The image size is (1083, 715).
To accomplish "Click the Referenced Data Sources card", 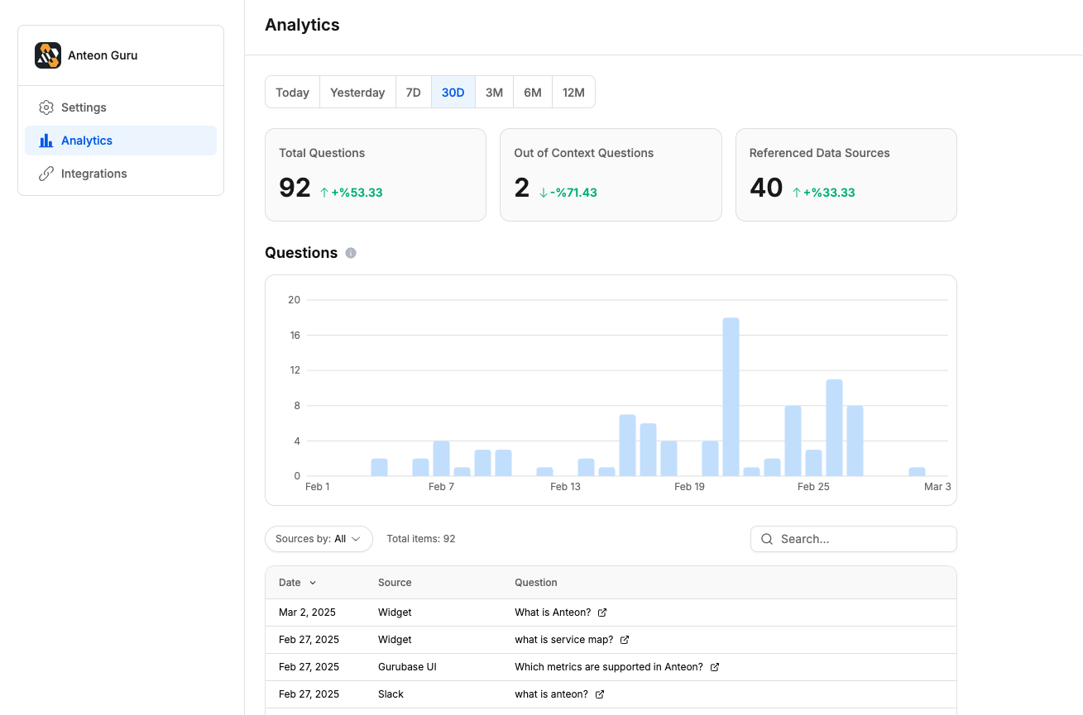I will point(846,174).
